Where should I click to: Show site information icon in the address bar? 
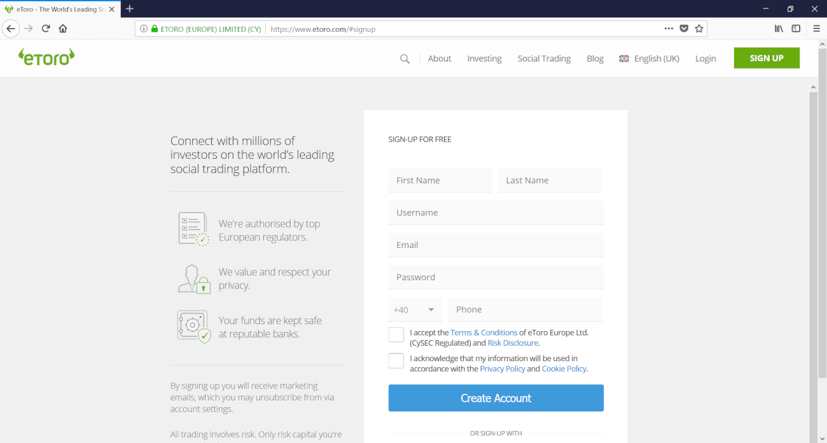144,29
